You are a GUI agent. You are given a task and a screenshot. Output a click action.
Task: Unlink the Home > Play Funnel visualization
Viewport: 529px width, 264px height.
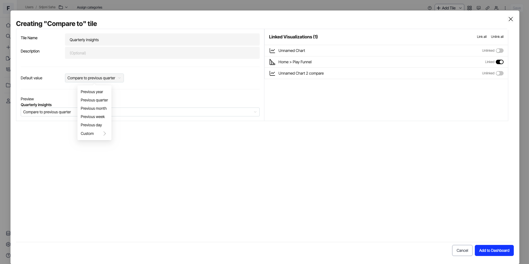[499, 62]
